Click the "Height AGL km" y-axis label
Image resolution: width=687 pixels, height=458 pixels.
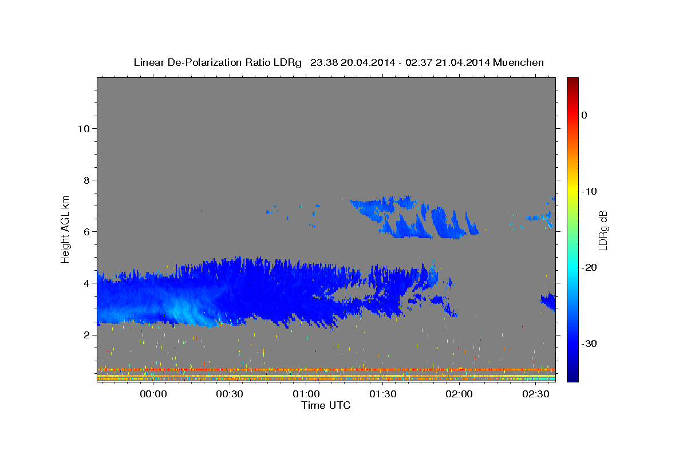(x=65, y=228)
